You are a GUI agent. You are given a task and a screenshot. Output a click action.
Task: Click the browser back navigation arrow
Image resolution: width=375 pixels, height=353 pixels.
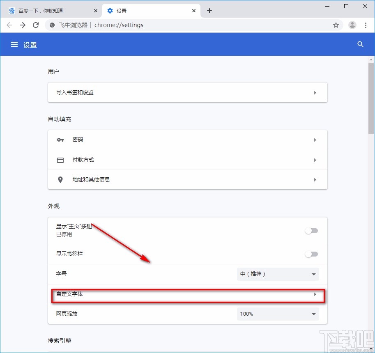pos(9,25)
